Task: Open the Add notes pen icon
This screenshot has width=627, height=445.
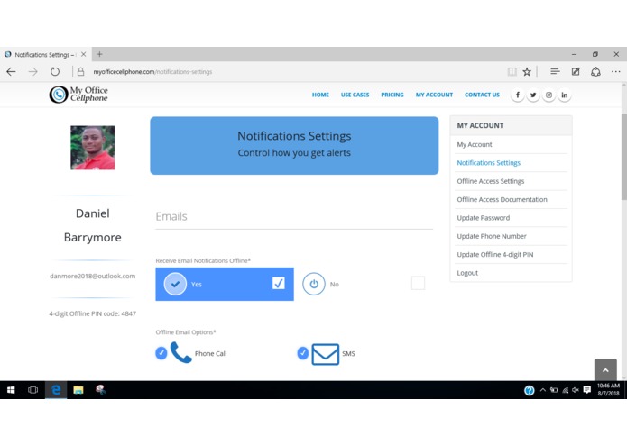Action: coord(576,72)
